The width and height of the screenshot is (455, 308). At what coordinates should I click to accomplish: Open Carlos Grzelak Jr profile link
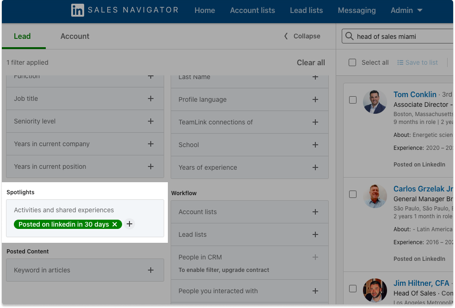click(x=423, y=189)
